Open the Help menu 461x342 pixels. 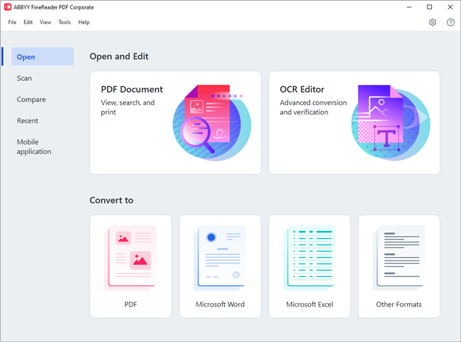[84, 22]
